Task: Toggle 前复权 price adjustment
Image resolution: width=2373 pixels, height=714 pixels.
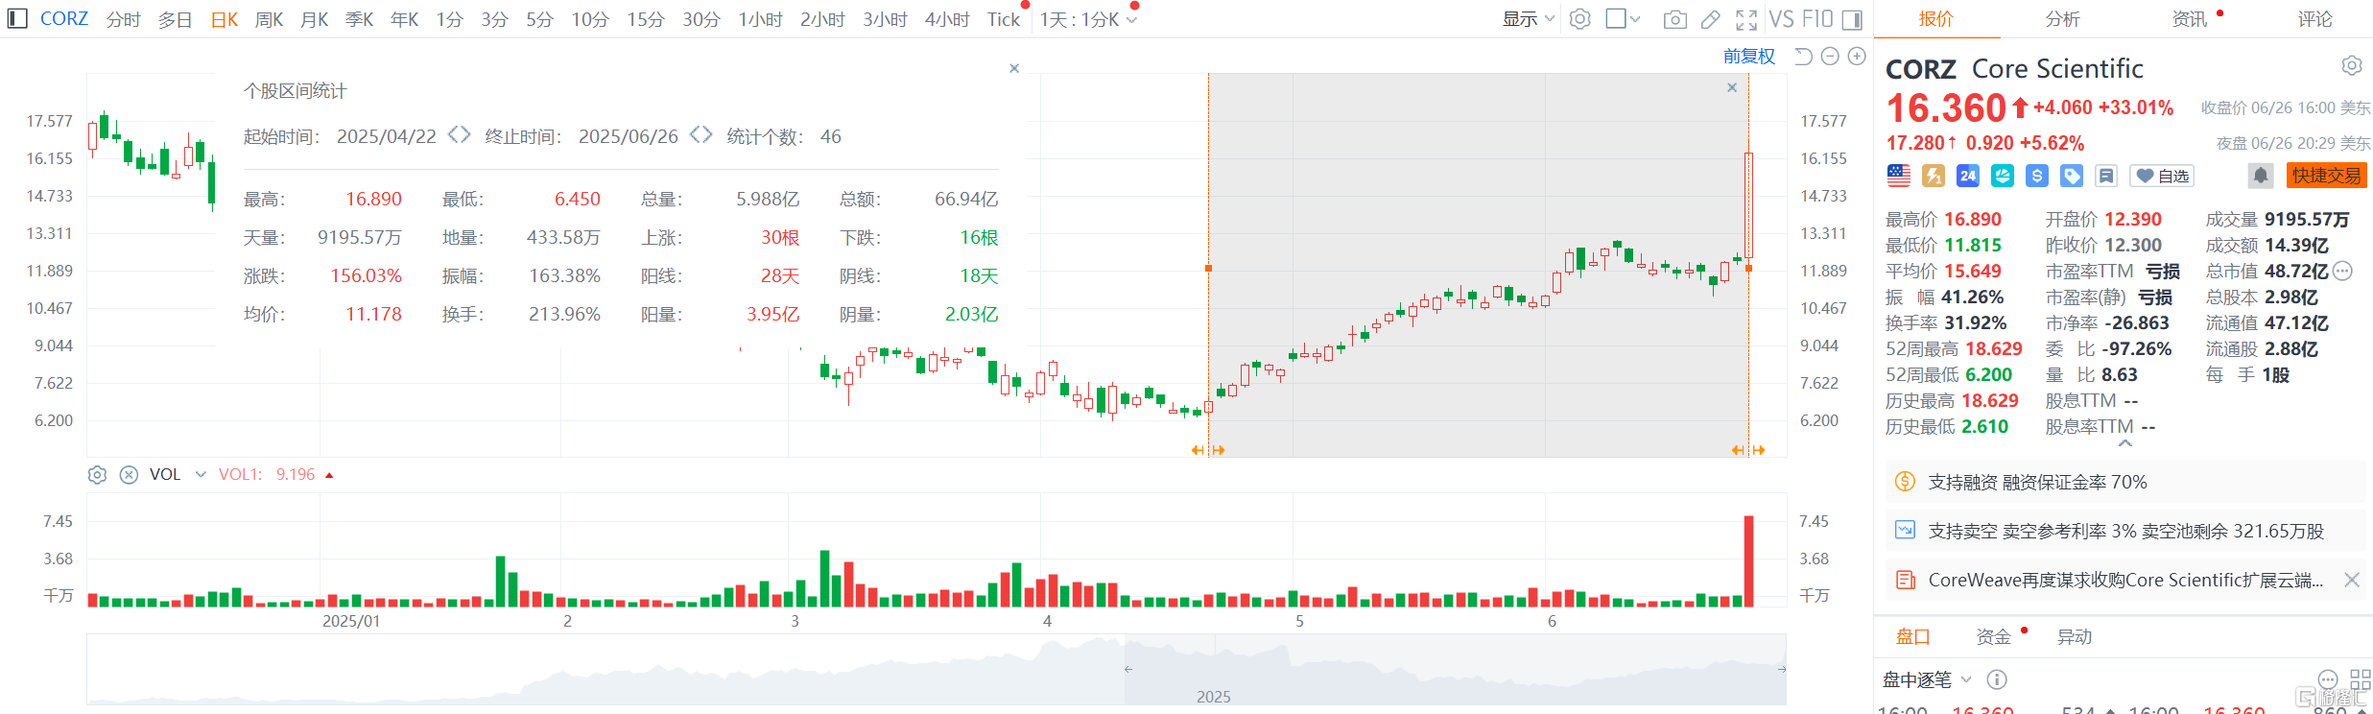Action: [x=1749, y=57]
